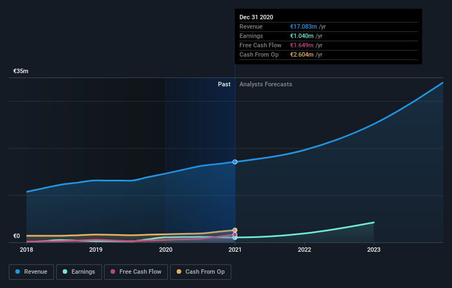Click the Analysts Forecasts label
This screenshot has height=288, width=452.
click(266, 84)
